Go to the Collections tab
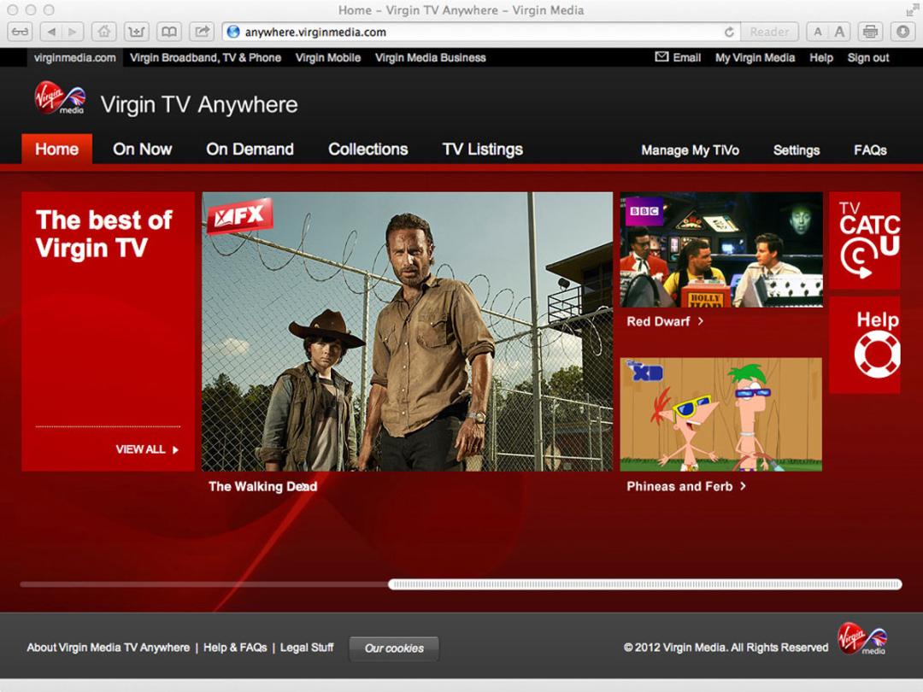 tap(367, 150)
